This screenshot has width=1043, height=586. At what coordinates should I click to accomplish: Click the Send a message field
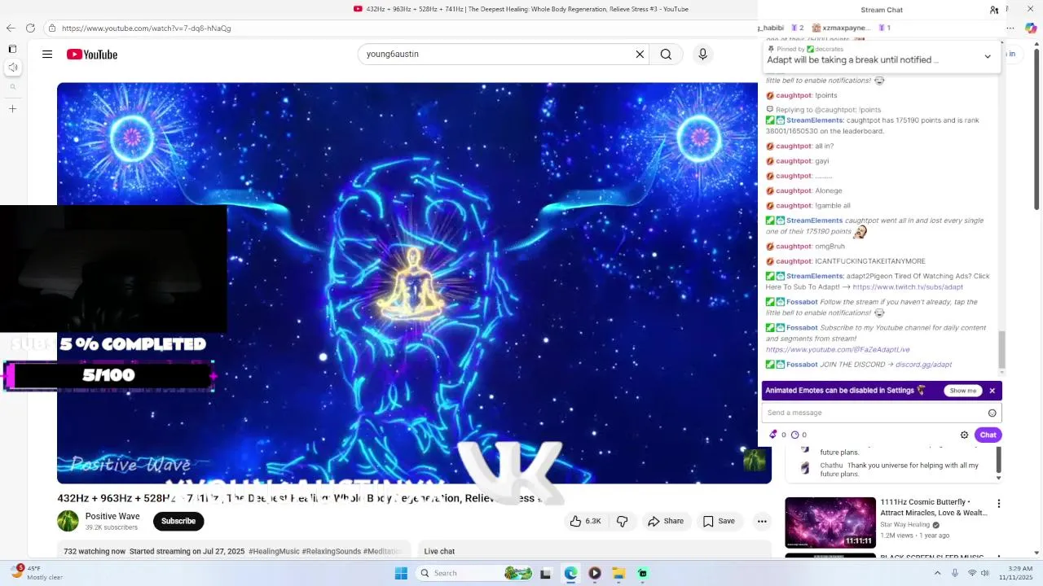pos(882,413)
